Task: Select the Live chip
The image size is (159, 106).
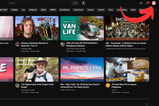Action: [23, 10]
